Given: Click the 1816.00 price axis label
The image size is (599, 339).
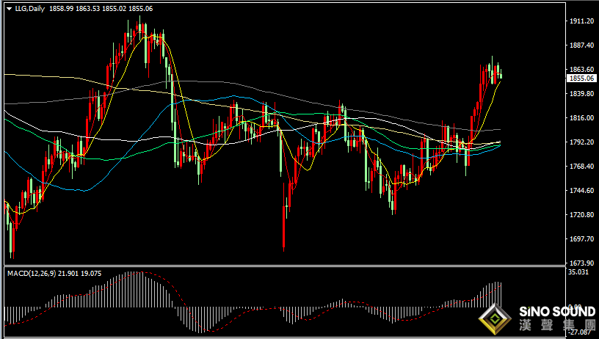Looking at the screenshot, I should (x=582, y=118).
